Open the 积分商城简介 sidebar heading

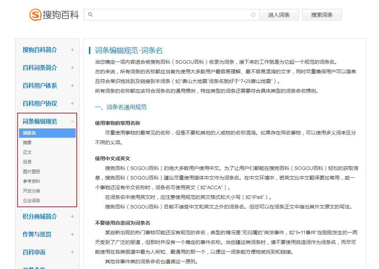40,216
